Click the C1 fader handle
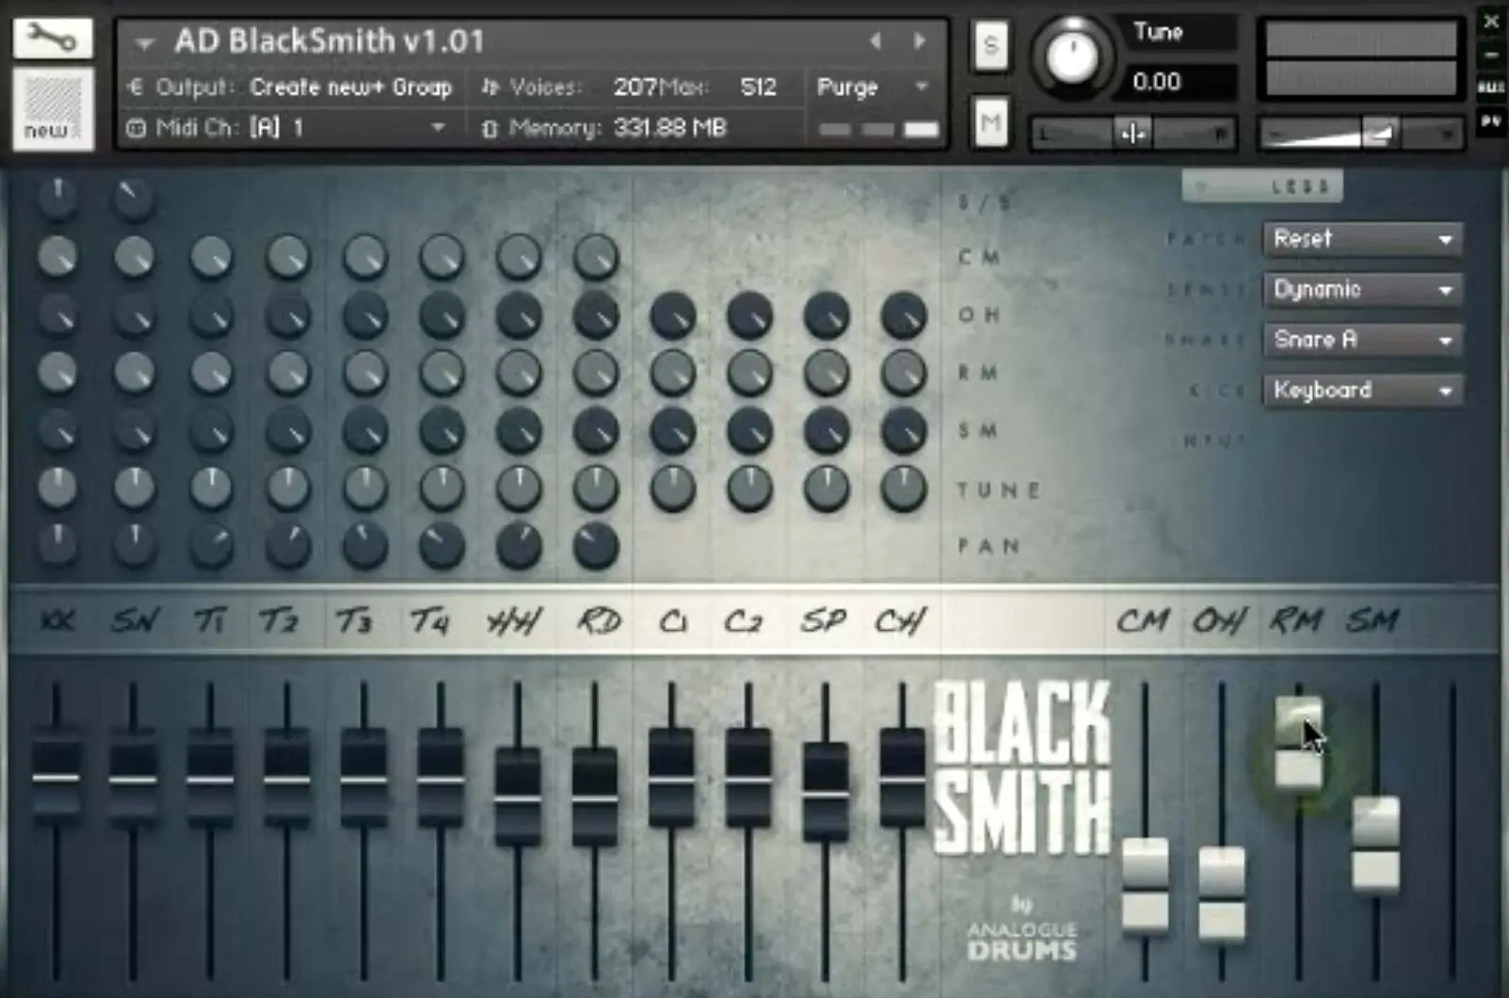 tap(671, 778)
